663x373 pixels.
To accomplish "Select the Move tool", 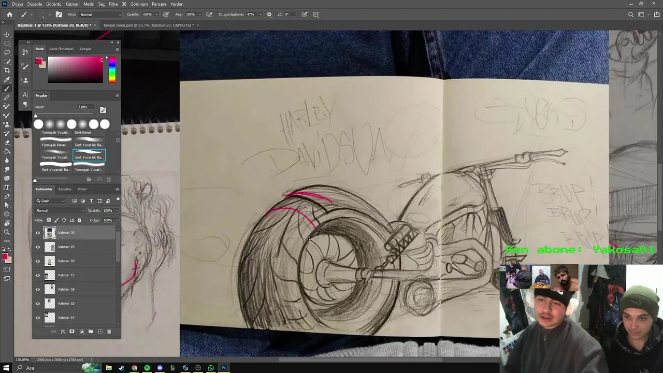I will click(x=7, y=35).
